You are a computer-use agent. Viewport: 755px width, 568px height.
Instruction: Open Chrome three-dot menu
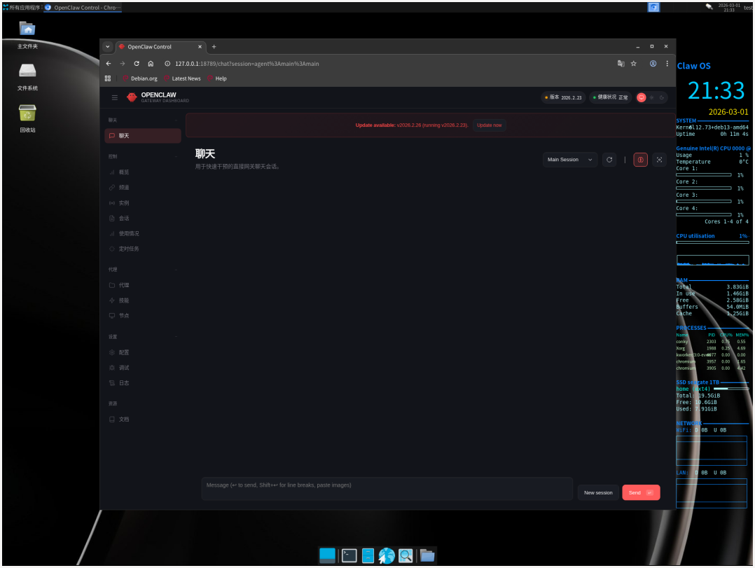coord(667,64)
